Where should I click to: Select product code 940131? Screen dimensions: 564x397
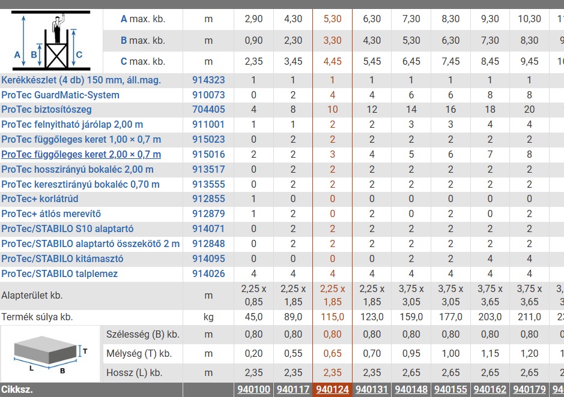point(372,389)
